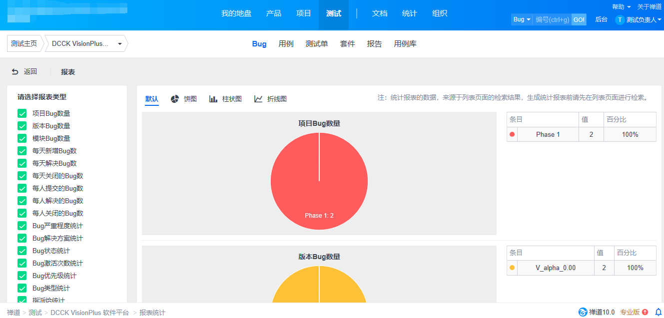Viewport: 664px width, 318px height.
Task: Expand the Bug search type dropdown
Action: coord(522,19)
